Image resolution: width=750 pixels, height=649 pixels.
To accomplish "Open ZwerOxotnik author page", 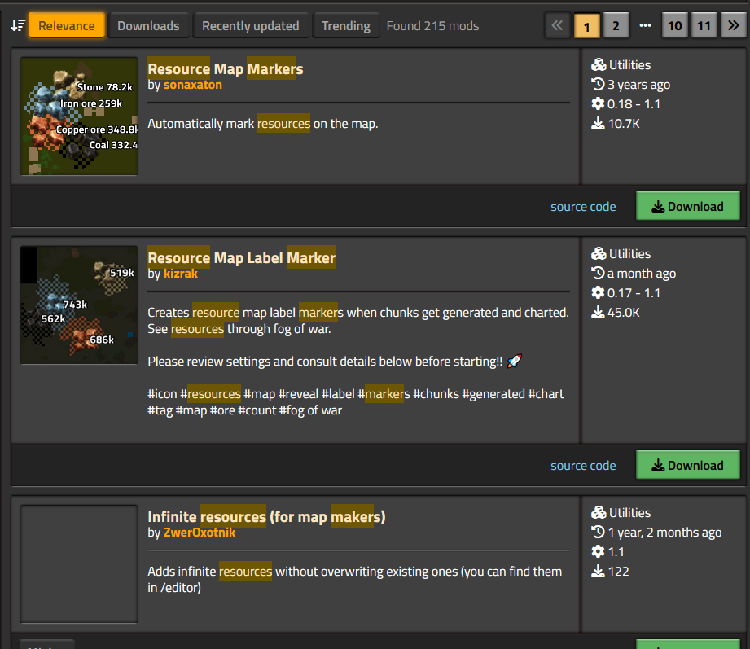I will [199, 533].
